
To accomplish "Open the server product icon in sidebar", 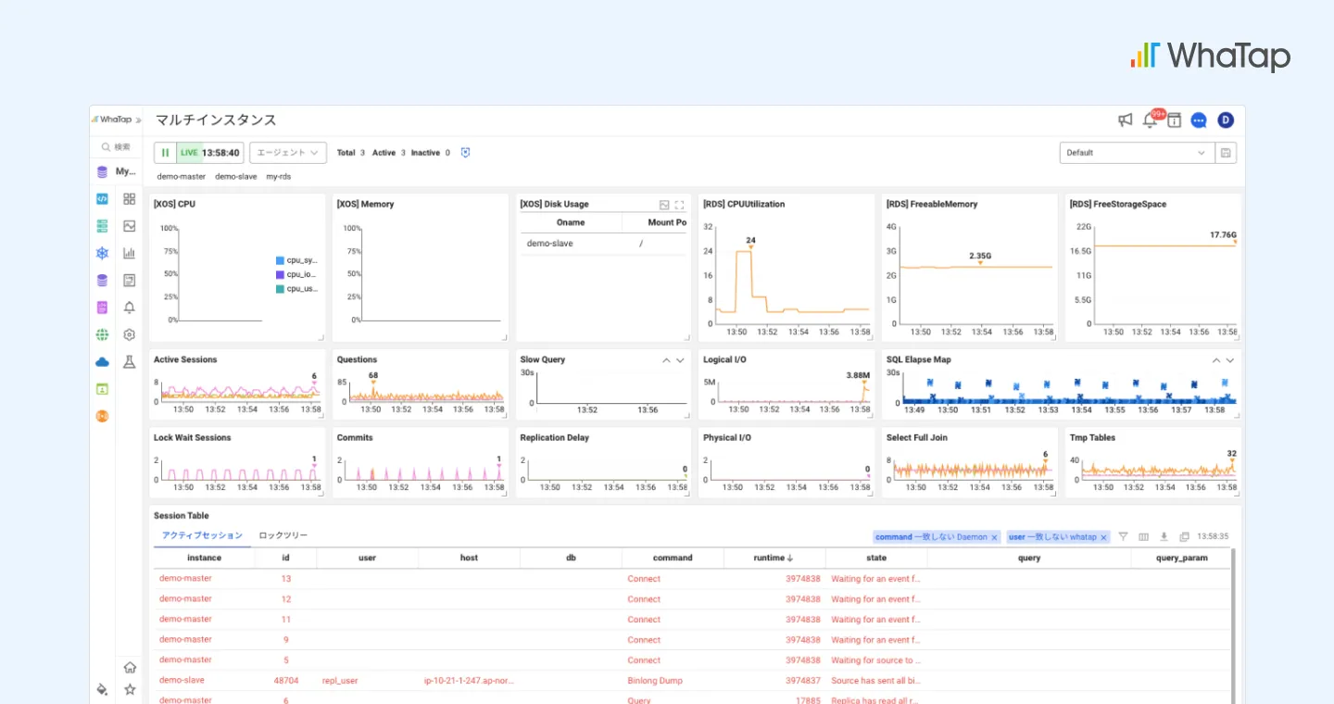I will click(102, 226).
